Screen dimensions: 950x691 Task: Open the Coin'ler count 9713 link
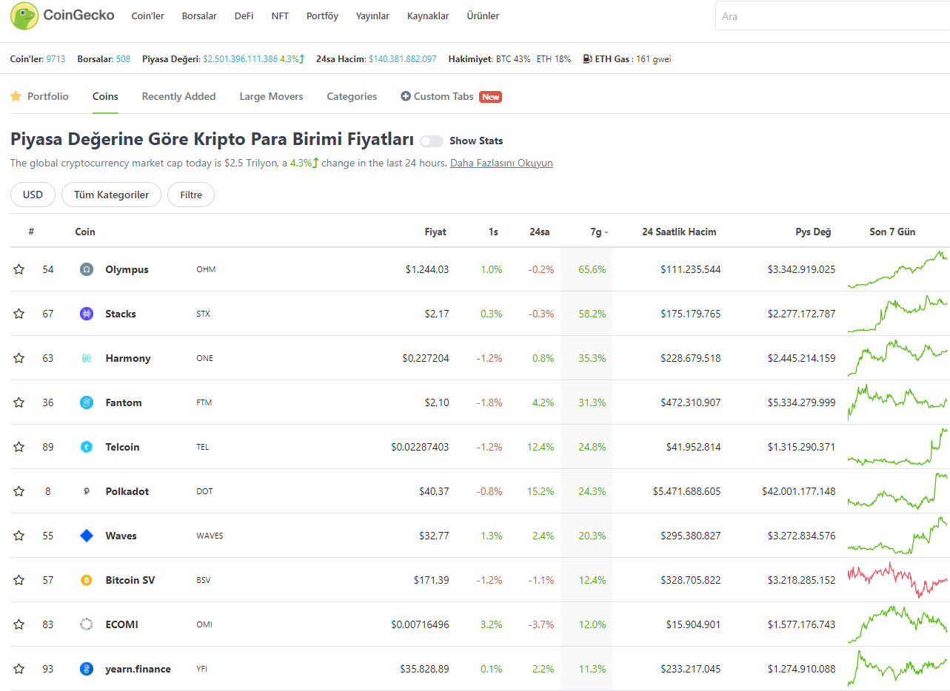(56, 59)
